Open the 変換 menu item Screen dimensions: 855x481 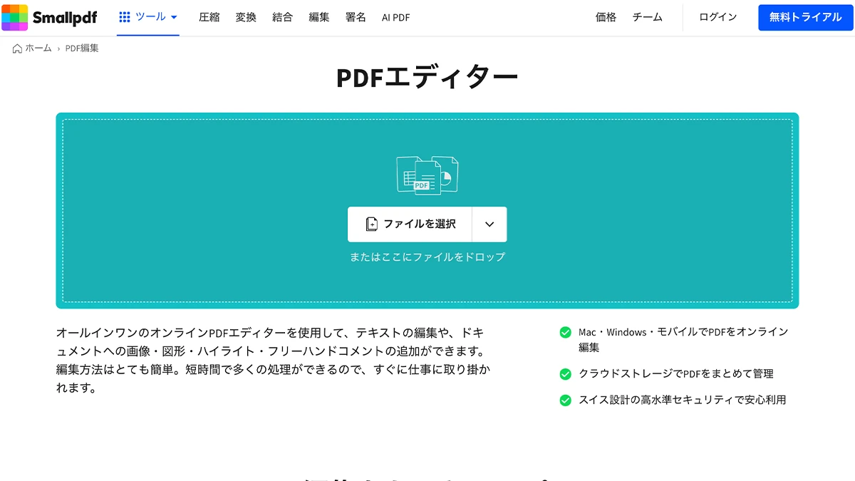[246, 17]
